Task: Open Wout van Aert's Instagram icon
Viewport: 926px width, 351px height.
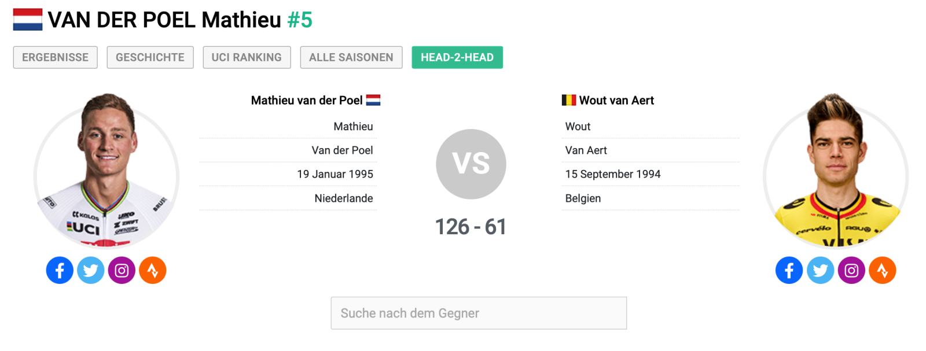Action: click(851, 270)
